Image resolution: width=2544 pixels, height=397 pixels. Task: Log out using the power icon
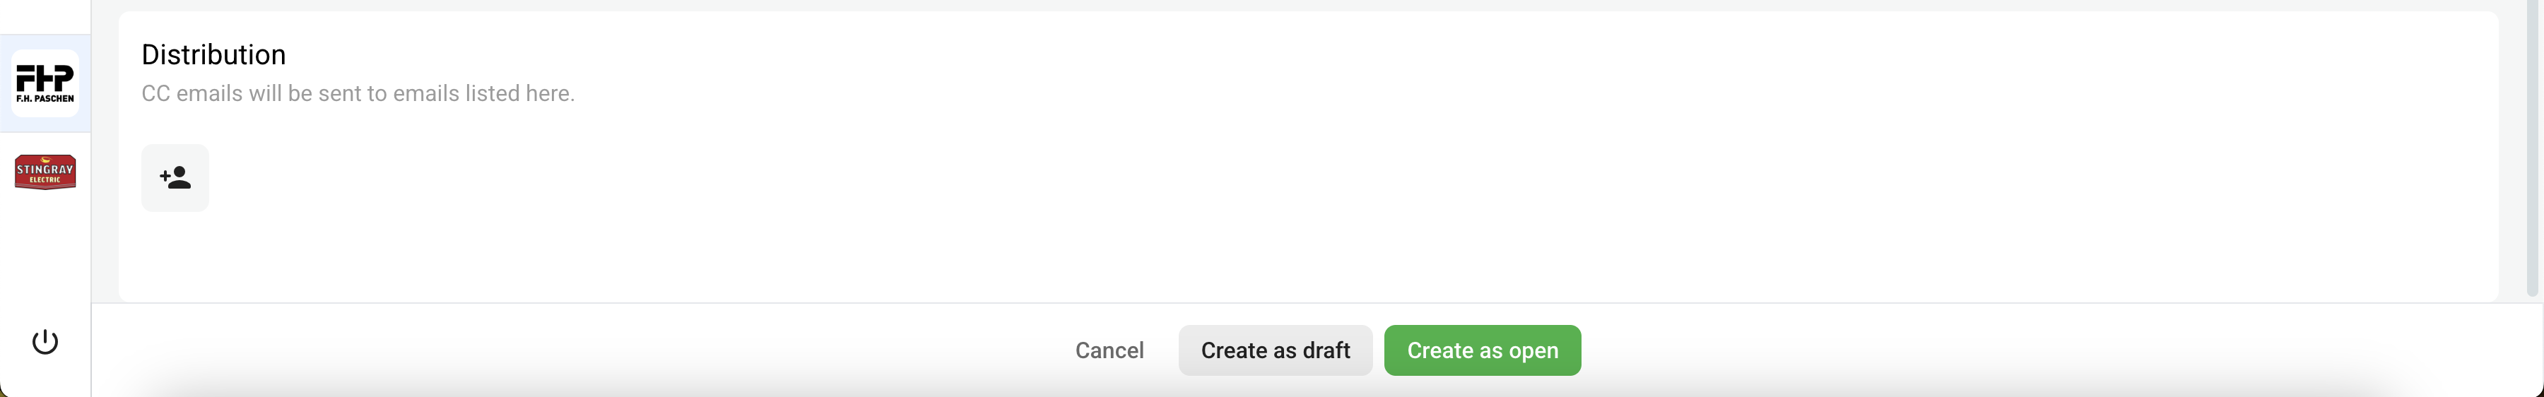(x=45, y=342)
